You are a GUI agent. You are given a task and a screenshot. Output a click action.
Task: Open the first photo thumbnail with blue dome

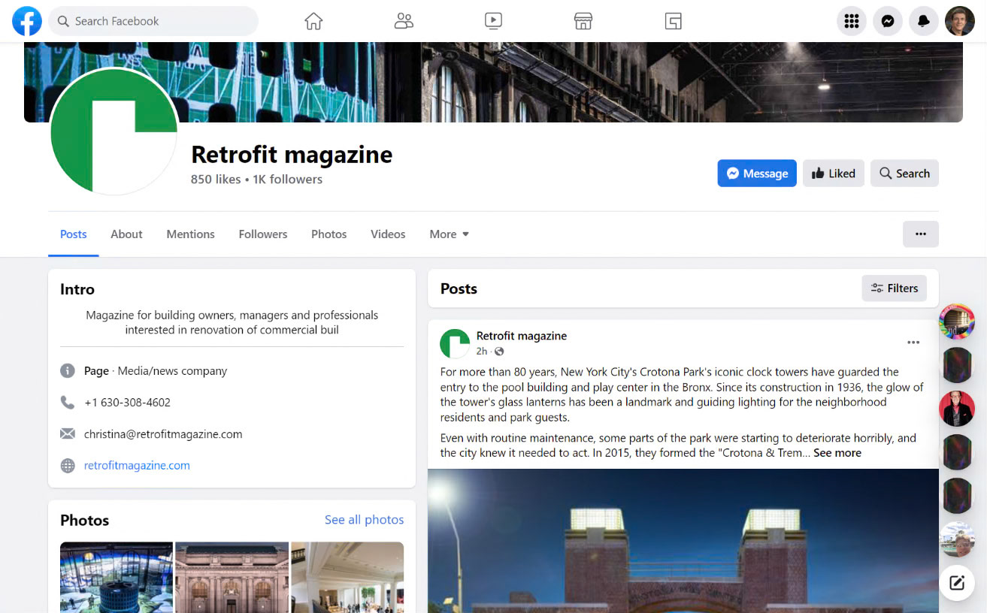click(x=117, y=578)
